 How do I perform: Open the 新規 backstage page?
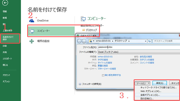[x=5, y=18]
